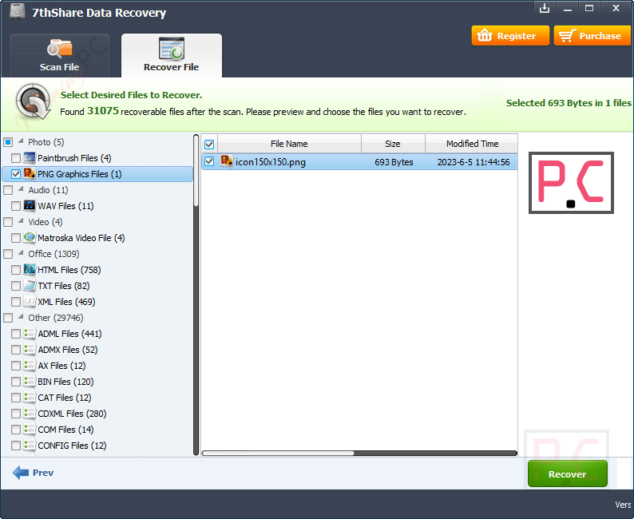This screenshot has height=519, width=634.
Task: Collapse the Photo tree node
Action: tap(21, 141)
